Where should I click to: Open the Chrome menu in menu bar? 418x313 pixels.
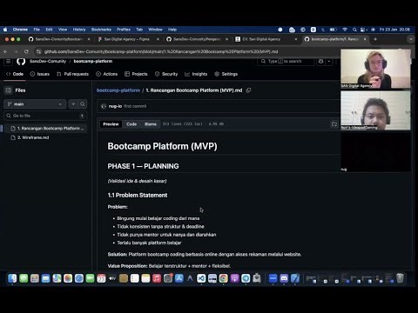(x=20, y=30)
